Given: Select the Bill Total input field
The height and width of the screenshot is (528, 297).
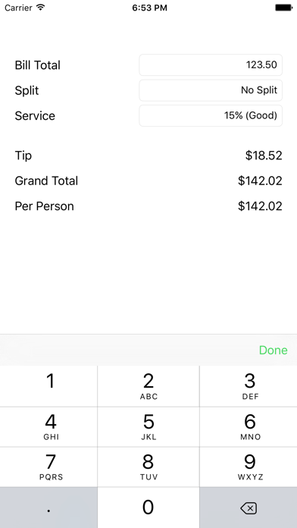Looking at the screenshot, I should click(211, 64).
